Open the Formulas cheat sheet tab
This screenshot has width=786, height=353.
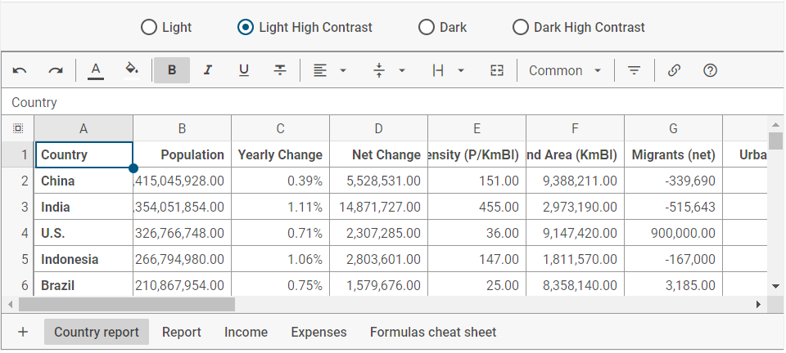pos(433,332)
